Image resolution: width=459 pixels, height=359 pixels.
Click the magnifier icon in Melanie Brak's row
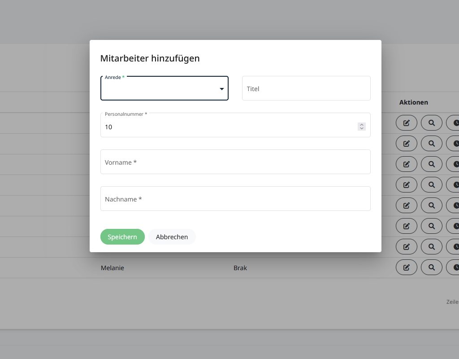431,267
